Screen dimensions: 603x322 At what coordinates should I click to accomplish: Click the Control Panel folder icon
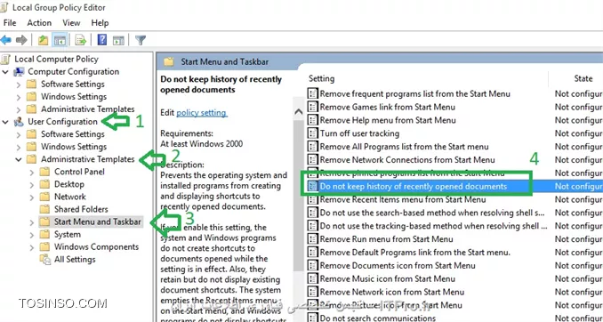click(x=45, y=172)
